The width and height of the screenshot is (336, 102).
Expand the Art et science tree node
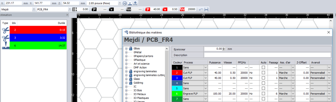tap(126, 64)
